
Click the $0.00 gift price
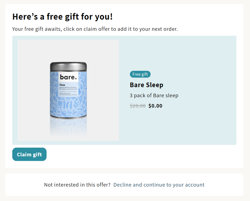[x=156, y=106]
